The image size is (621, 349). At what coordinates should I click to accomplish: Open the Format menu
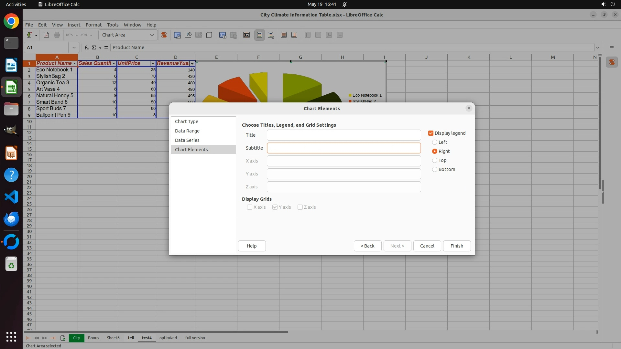click(x=93, y=25)
